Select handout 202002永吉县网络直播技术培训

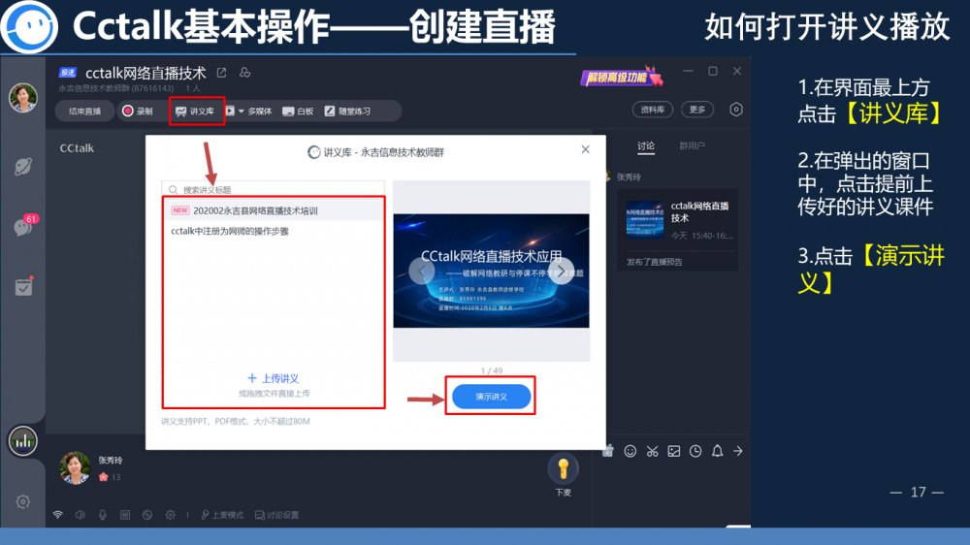tap(257, 210)
